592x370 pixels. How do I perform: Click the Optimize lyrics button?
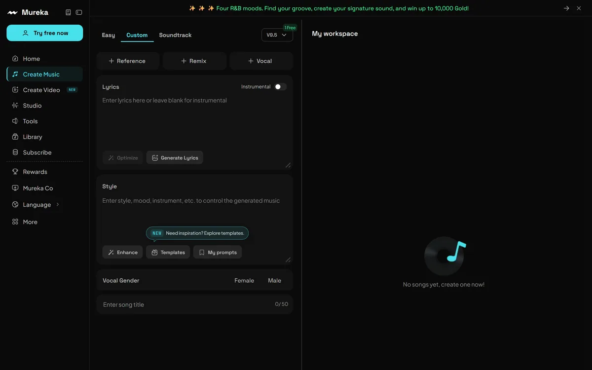(x=123, y=158)
